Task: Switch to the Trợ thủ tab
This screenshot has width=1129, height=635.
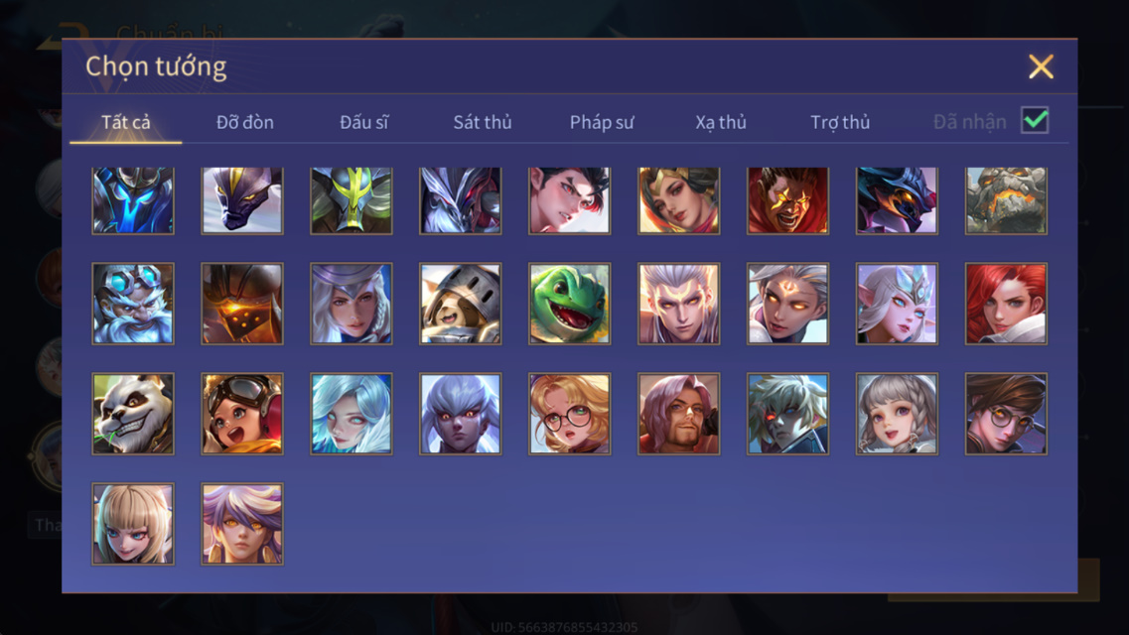Action: pos(840,122)
